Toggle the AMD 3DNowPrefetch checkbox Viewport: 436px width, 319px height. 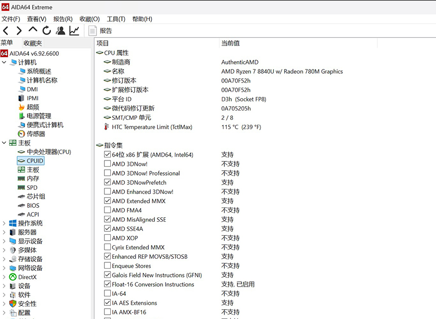107,182
